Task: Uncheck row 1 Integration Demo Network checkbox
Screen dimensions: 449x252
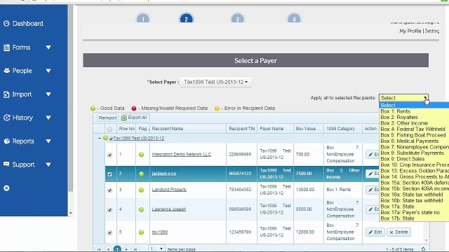Action: click(109, 155)
